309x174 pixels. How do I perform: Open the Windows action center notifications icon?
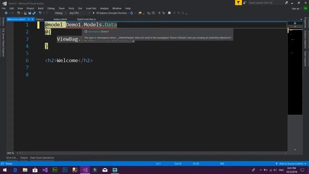click(302, 170)
